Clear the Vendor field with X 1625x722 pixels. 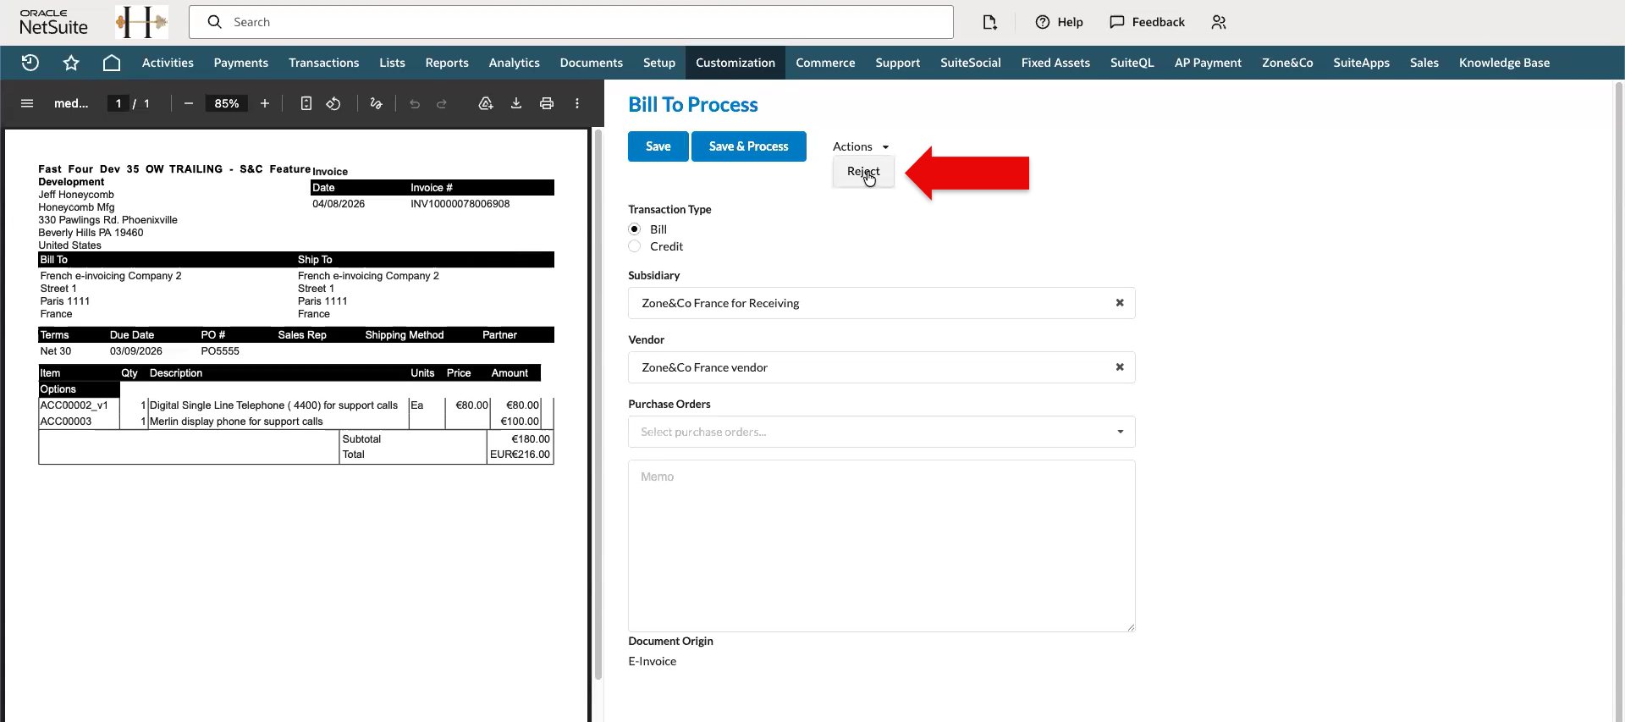click(1120, 367)
